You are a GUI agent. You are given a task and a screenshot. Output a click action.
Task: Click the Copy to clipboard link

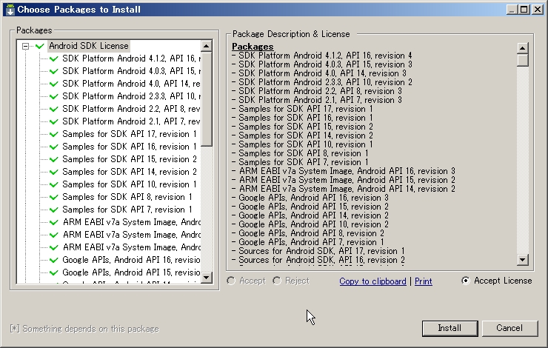pyautogui.click(x=372, y=281)
